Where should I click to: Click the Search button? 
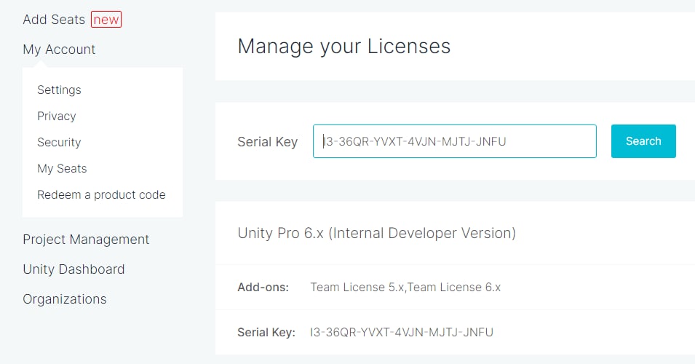643,141
